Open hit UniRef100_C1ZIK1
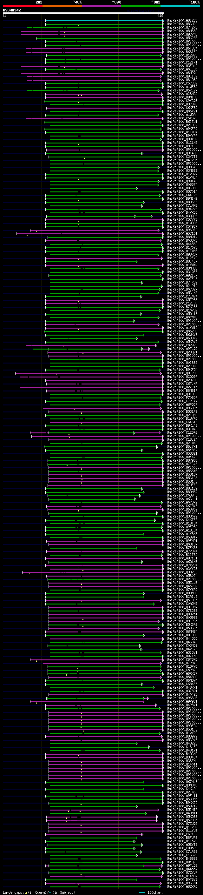 (182, 63)
